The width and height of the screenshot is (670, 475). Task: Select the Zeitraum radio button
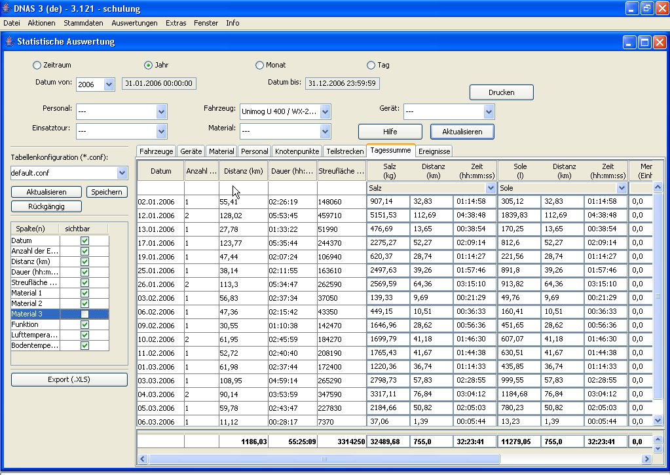point(37,66)
